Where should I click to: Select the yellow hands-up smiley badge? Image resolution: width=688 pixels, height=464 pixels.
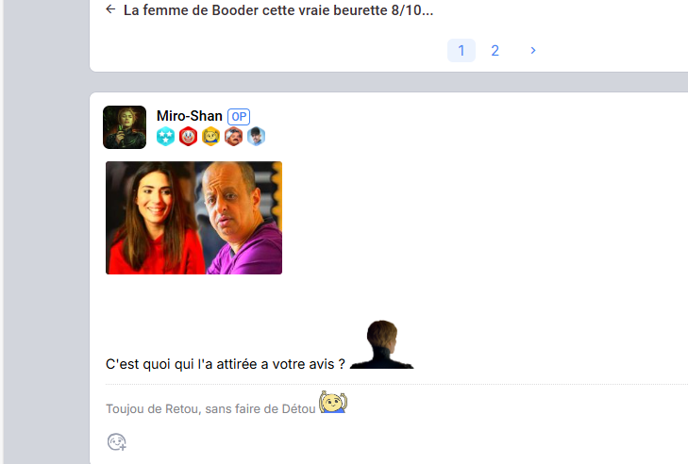tap(211, 137)
